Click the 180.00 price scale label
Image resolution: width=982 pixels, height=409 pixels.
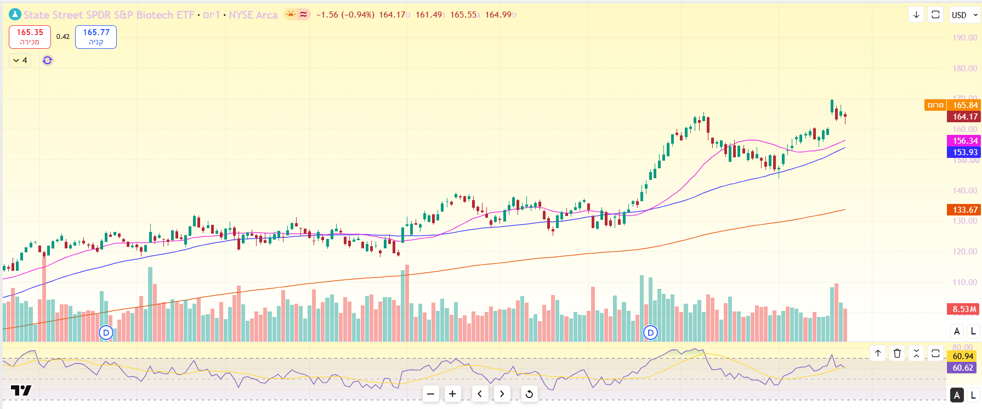[964, 69]
